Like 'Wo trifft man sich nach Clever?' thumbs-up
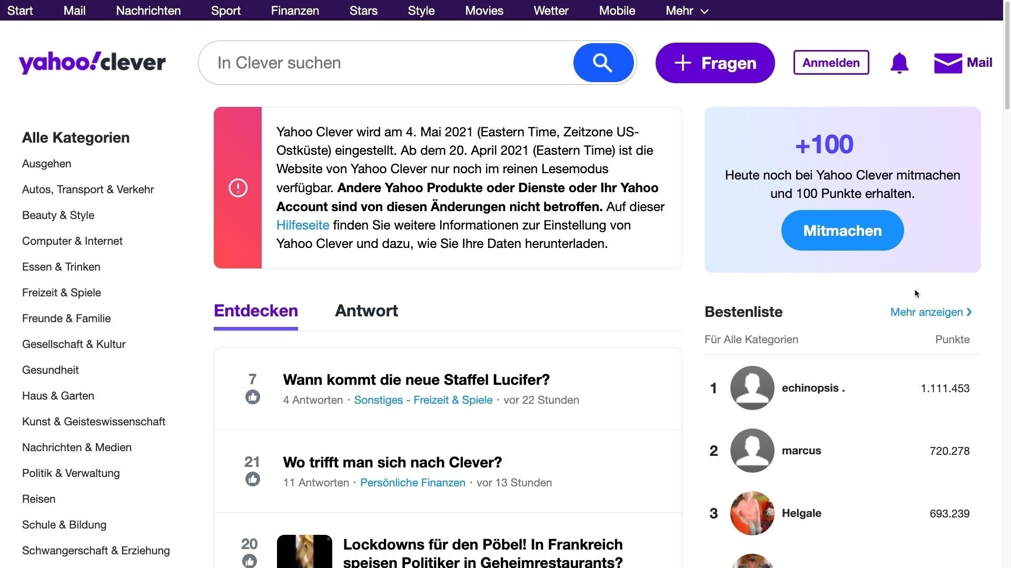 (253, 479)
